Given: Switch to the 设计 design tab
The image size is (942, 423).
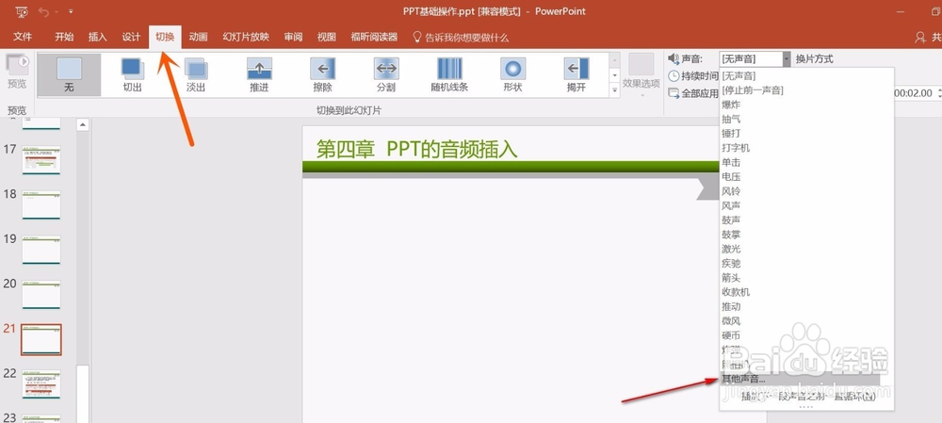Looking at the screenshot, I should click(131, 37).
